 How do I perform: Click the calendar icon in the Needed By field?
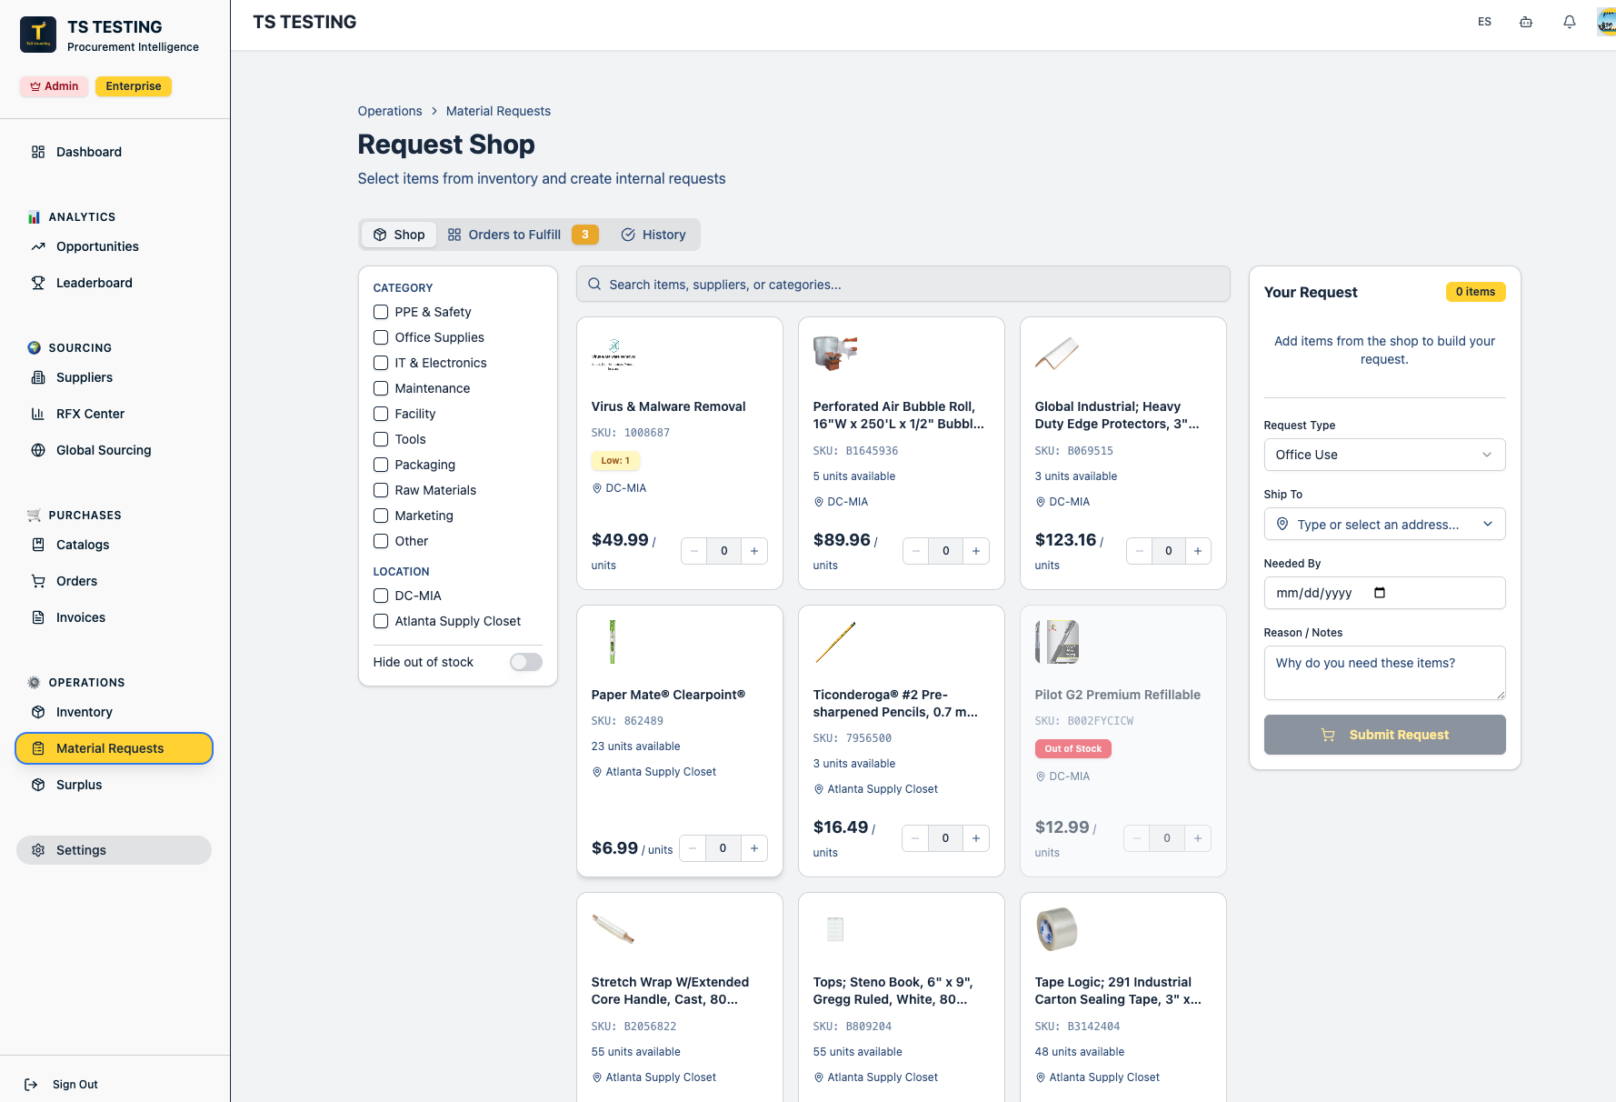pos(1380,593)
